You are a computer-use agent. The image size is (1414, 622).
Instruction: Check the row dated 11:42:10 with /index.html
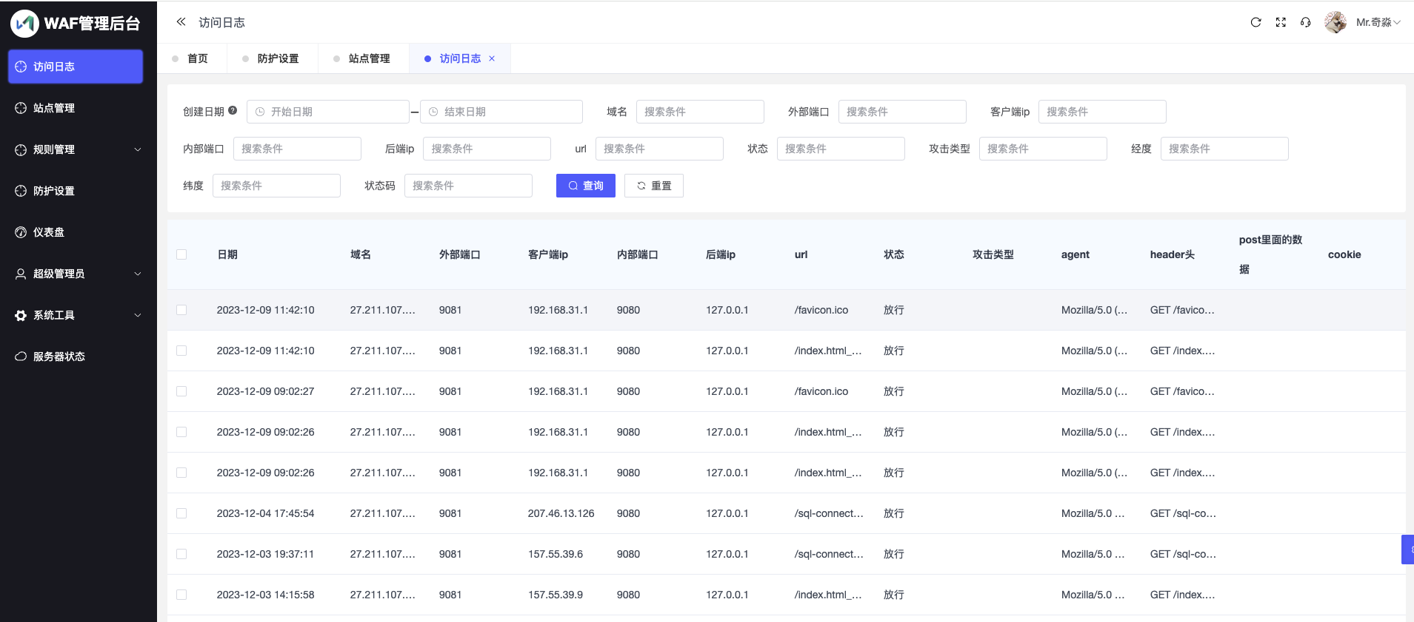click(x=181, y=351)
